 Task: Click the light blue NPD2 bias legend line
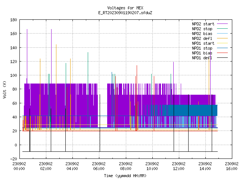(223, 34)
